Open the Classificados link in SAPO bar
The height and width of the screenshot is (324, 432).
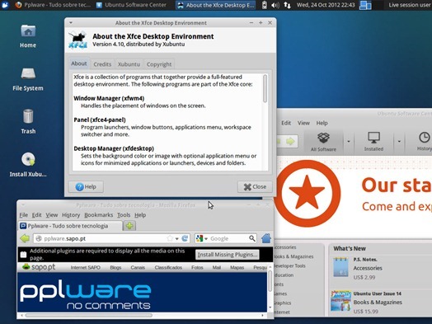click(168, 267)
